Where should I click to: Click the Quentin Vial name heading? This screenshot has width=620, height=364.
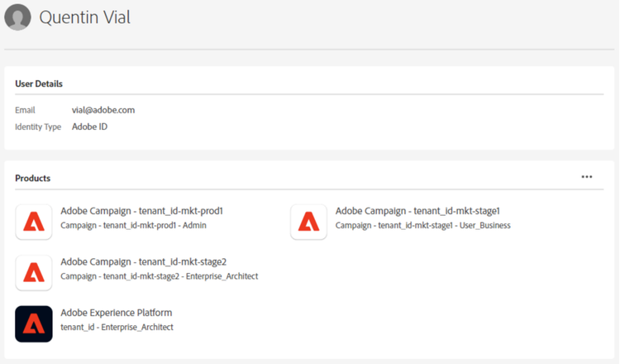(x=85, y=17)
